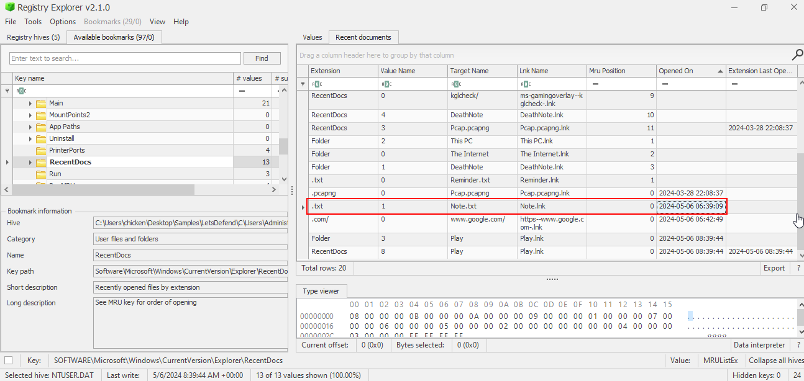The width and height of the screenshot is (804, 381).
Task: Expand the Main key in the tree
Action: [x=30, y=103]
